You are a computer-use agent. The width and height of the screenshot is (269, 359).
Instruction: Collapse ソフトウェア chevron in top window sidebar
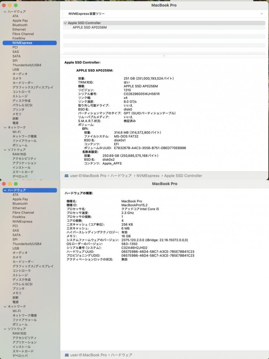(x=5, y=150)
